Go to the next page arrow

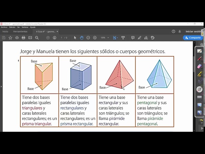pos(54,38)
